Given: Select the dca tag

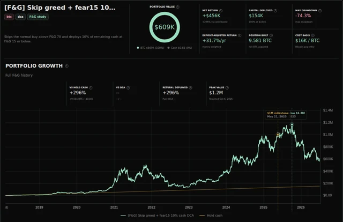Looking at the screenshot, I should pyautogui.click(x=20, y=17).
